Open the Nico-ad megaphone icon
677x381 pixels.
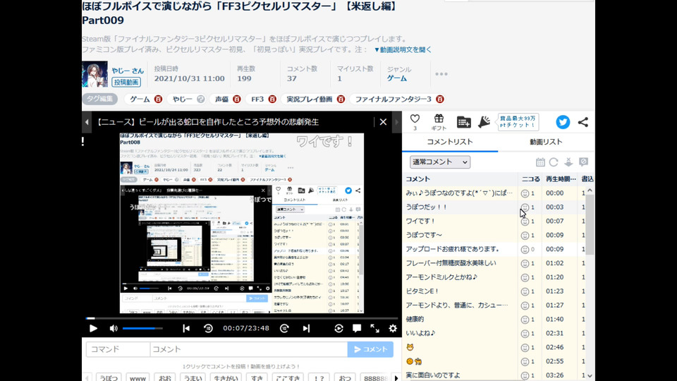tap(484, 122)
